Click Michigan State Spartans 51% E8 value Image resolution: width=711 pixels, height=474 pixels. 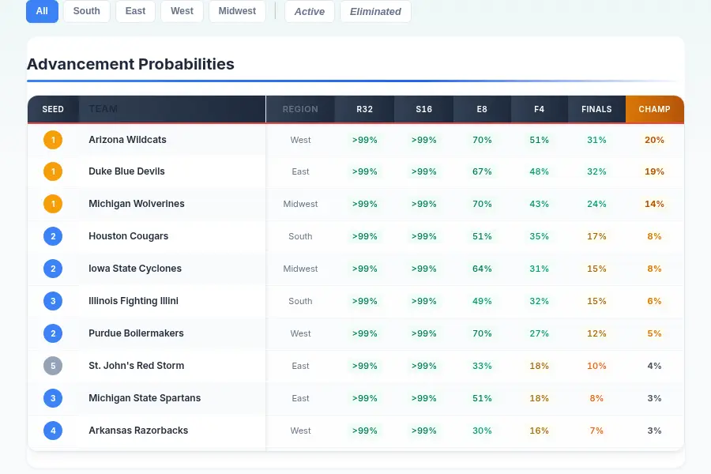482,399
